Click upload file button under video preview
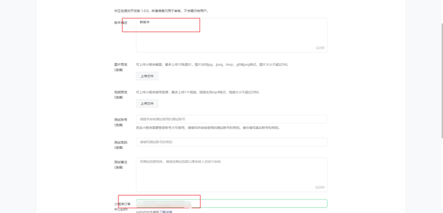The height and width of the screenshot is (213, 443). point(147,103)
